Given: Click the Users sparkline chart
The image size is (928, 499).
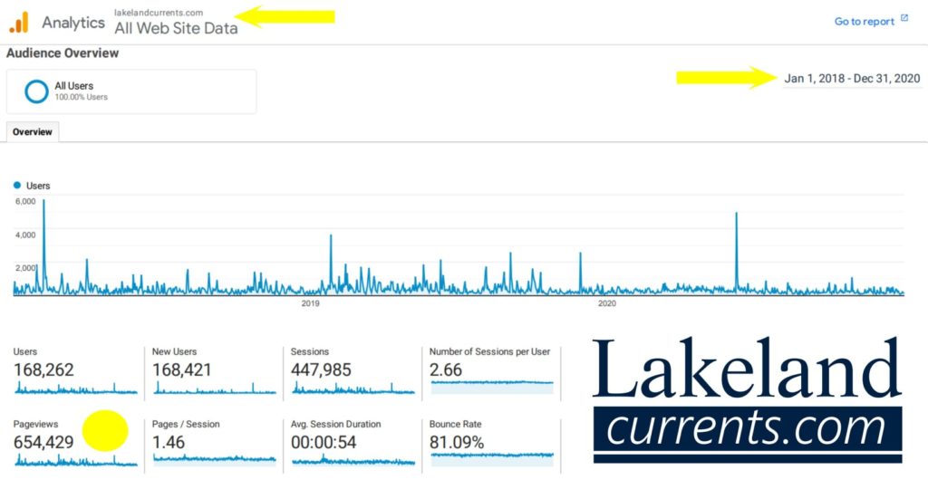Looking at the screenshot, I should [75, 388].
